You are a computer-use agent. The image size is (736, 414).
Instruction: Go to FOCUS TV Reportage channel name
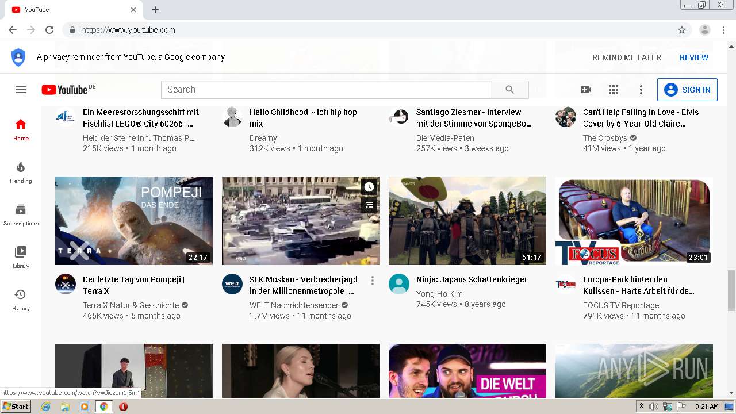(621, 305)
